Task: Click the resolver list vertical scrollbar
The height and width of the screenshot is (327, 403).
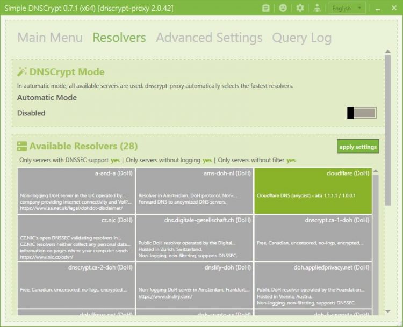Action: pos(376,242)
